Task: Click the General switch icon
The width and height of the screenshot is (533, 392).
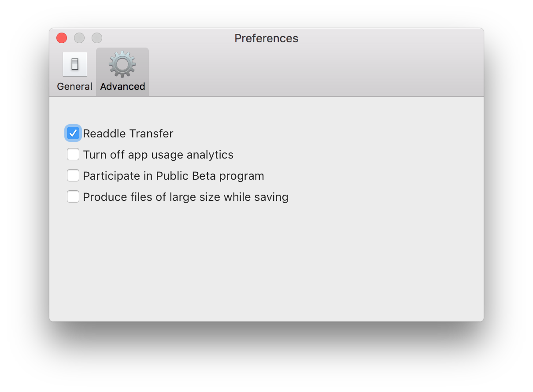Action: (74, 64)
